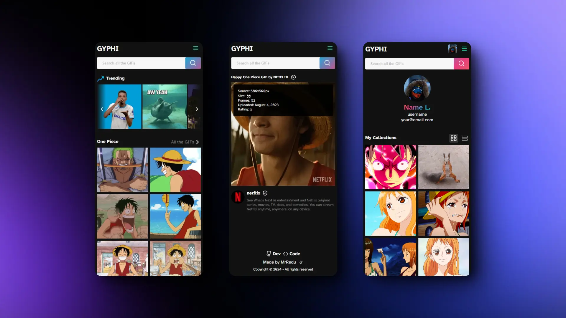Go to next trending GIF
The height and width of the screenshot is (318, 566).
click(197, 109)
